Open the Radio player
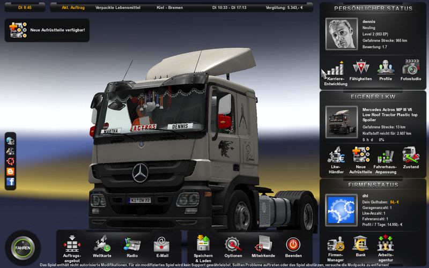 click(132, 247)
